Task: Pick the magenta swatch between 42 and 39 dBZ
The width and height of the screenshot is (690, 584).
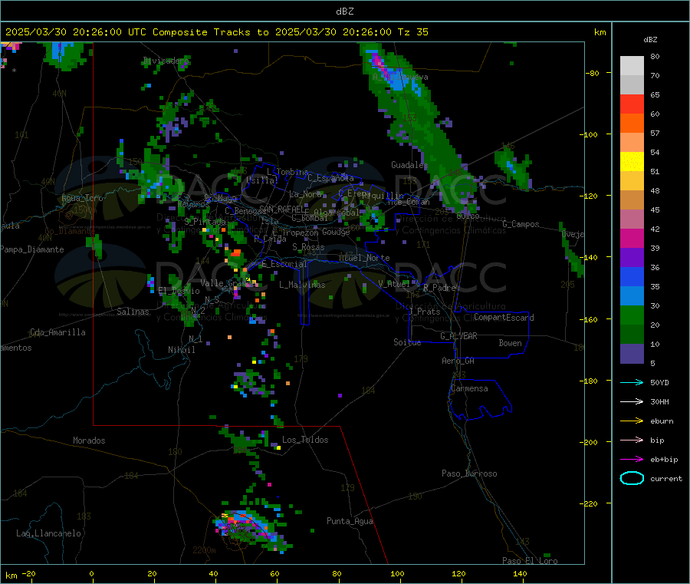Action: pos(632,238)
